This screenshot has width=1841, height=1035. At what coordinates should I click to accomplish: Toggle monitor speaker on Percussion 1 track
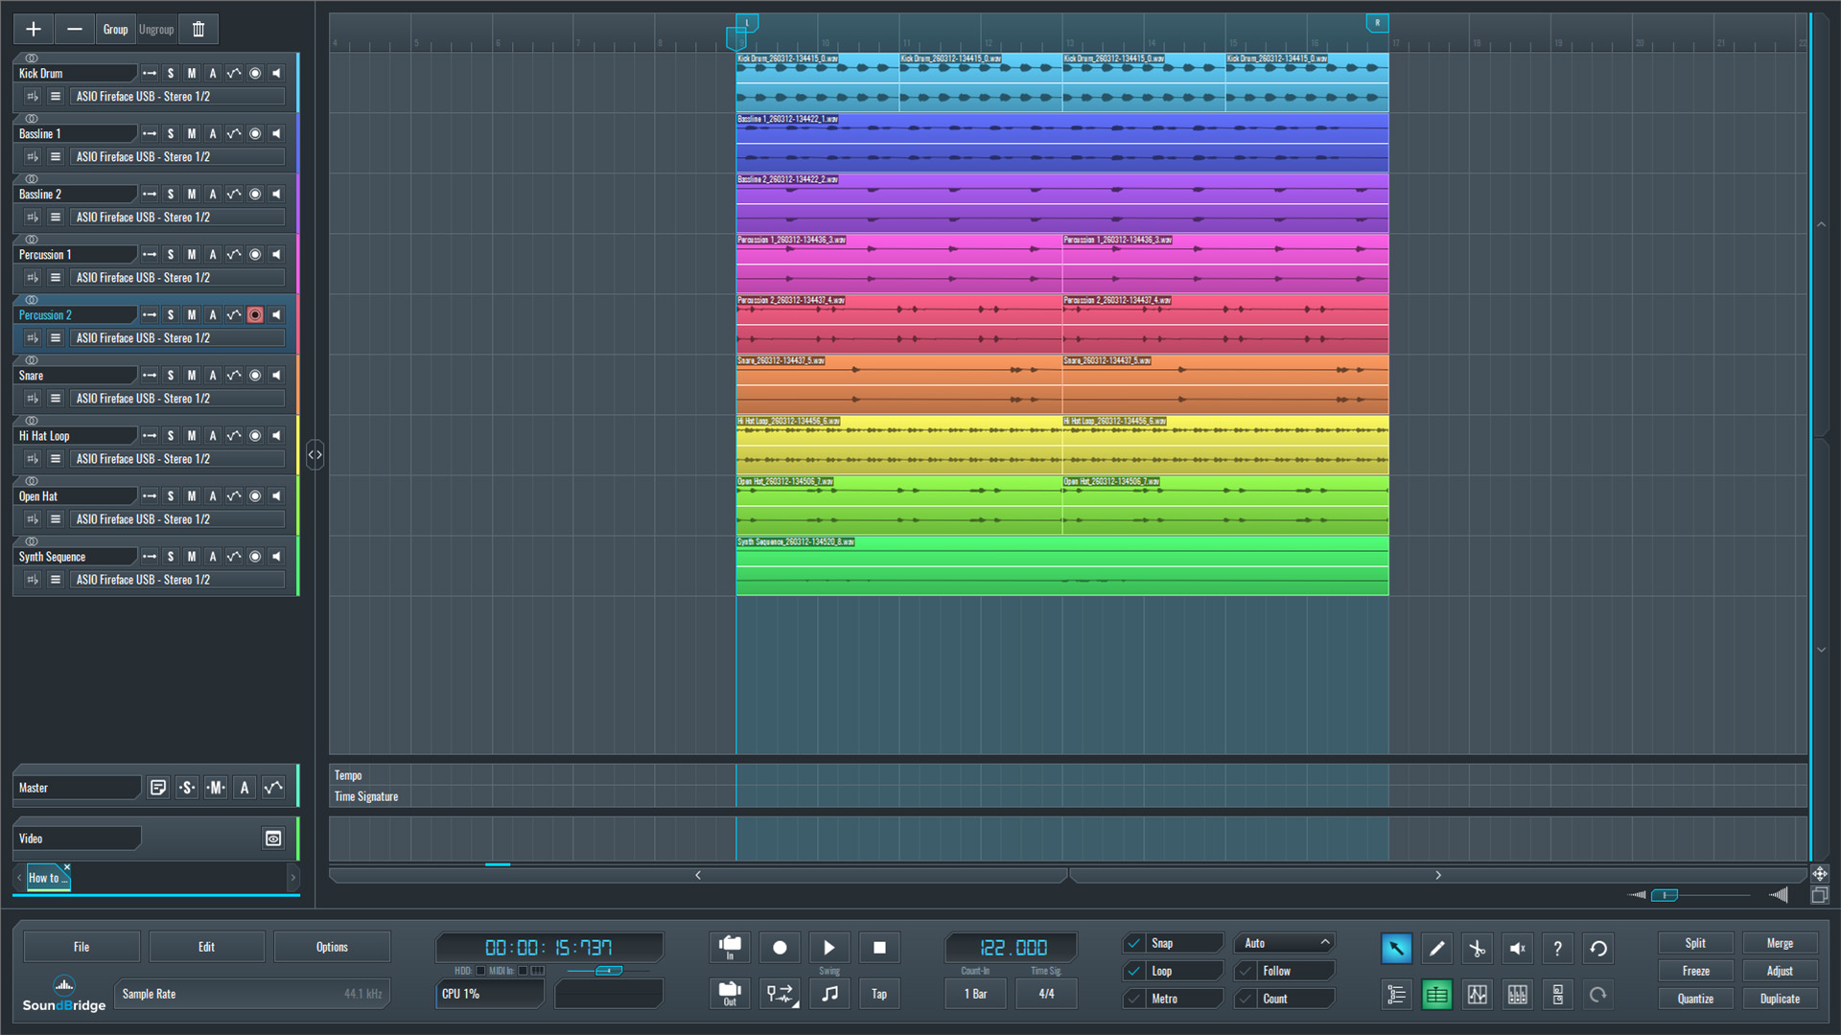(276, 255)
